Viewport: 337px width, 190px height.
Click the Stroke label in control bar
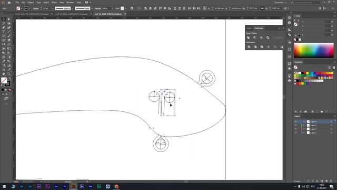pos(36,8)
